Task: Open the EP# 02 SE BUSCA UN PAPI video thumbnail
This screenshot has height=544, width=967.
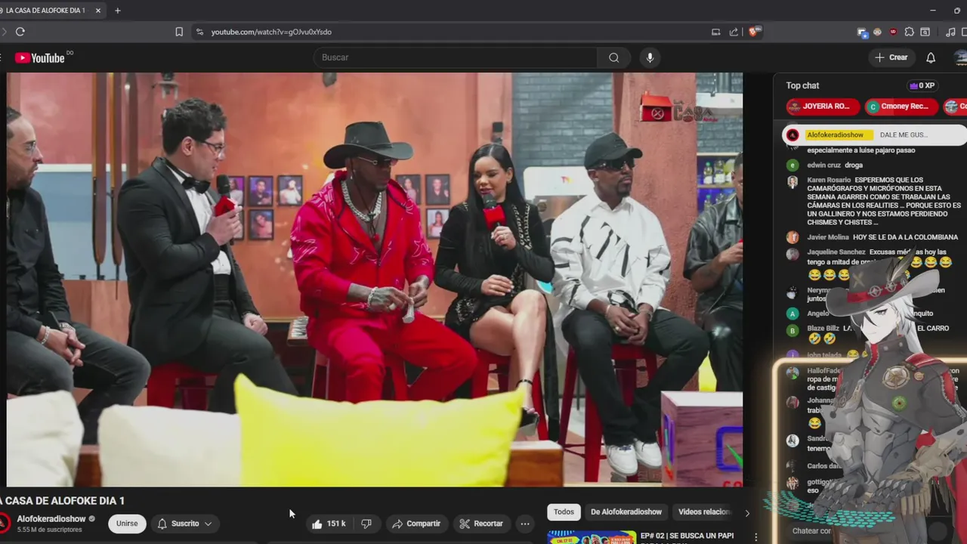Action: click(592, 537)
